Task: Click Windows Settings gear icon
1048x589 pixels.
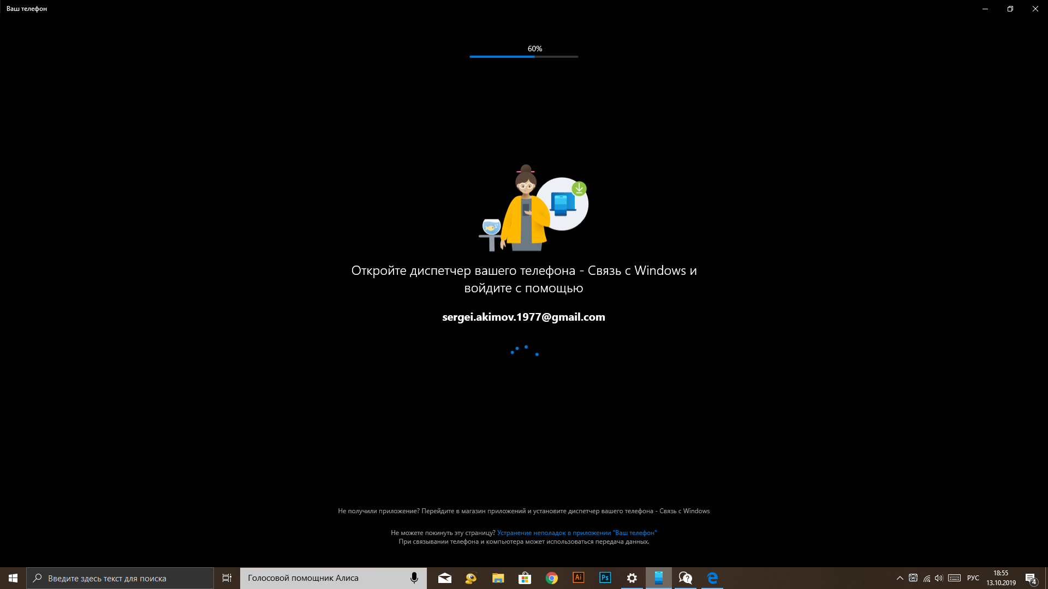Action: (x=632, y=578)
